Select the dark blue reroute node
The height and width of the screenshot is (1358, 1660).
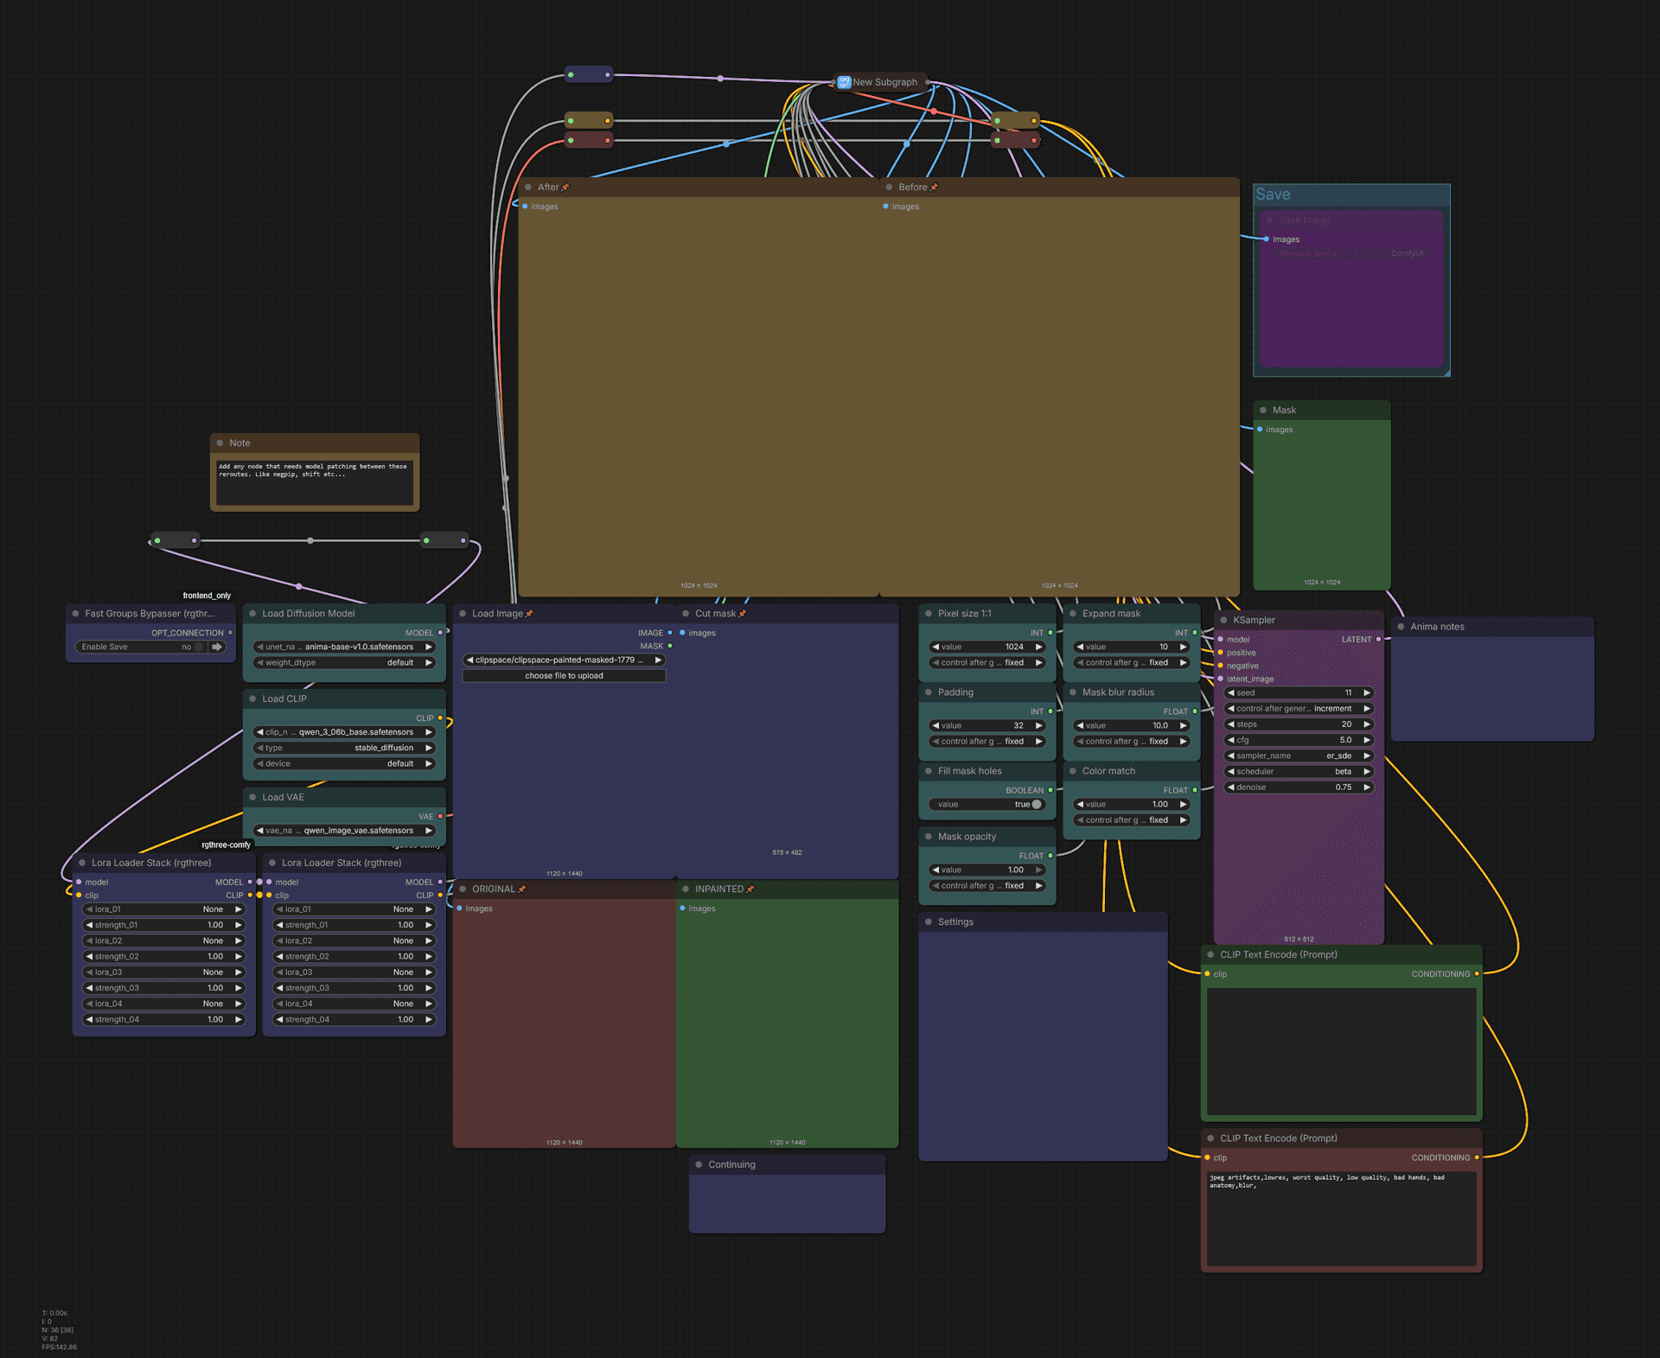pyautogui.click(x=589, y=74)
